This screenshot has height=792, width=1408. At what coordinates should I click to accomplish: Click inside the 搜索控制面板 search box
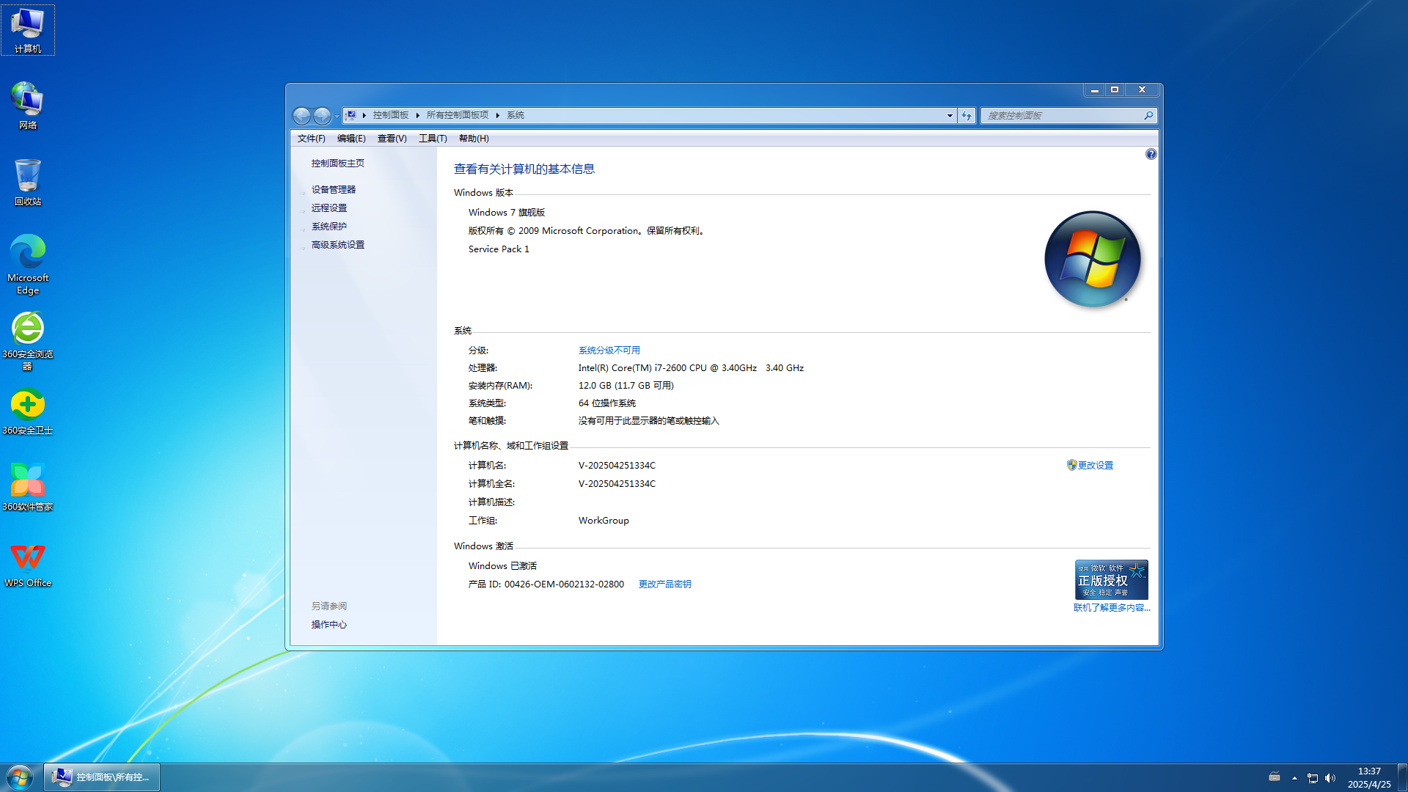1063,115
